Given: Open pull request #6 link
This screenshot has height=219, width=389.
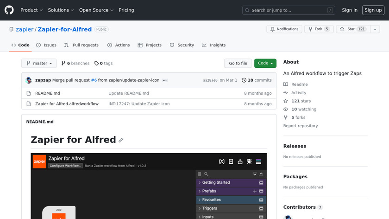Looking at the screenshot, I should 94,80.
